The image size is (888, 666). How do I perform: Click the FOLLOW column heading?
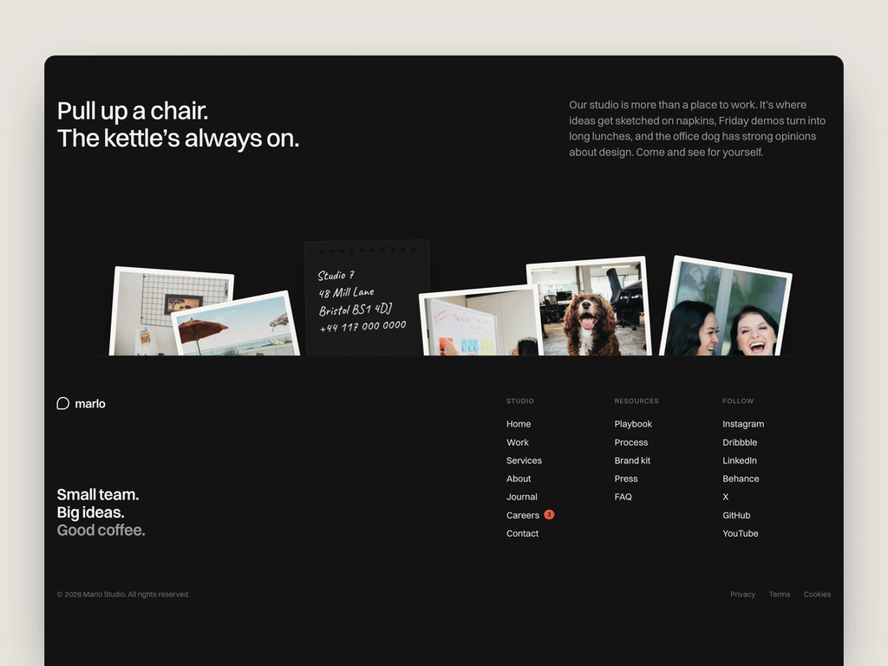pyautogui.click(x=738, y=401)
